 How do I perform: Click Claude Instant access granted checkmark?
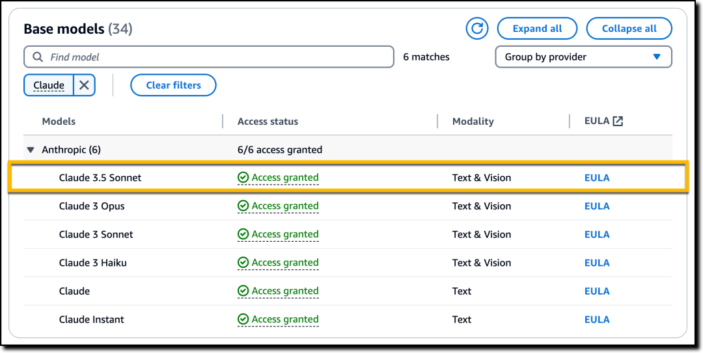[x=243, y=319]
